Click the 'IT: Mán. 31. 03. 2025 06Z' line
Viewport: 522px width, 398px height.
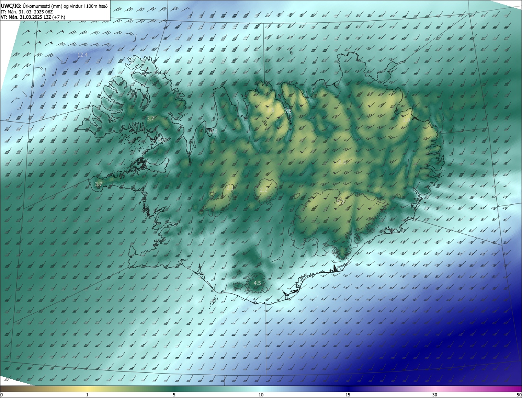(27, 11)
